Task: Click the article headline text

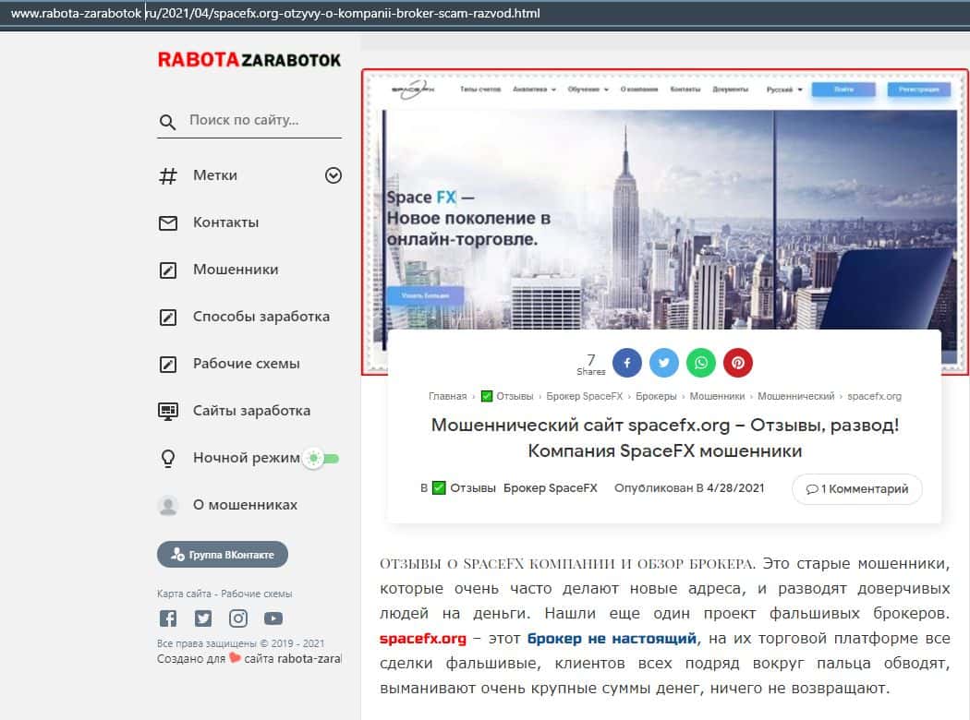Action: [665, 438]
